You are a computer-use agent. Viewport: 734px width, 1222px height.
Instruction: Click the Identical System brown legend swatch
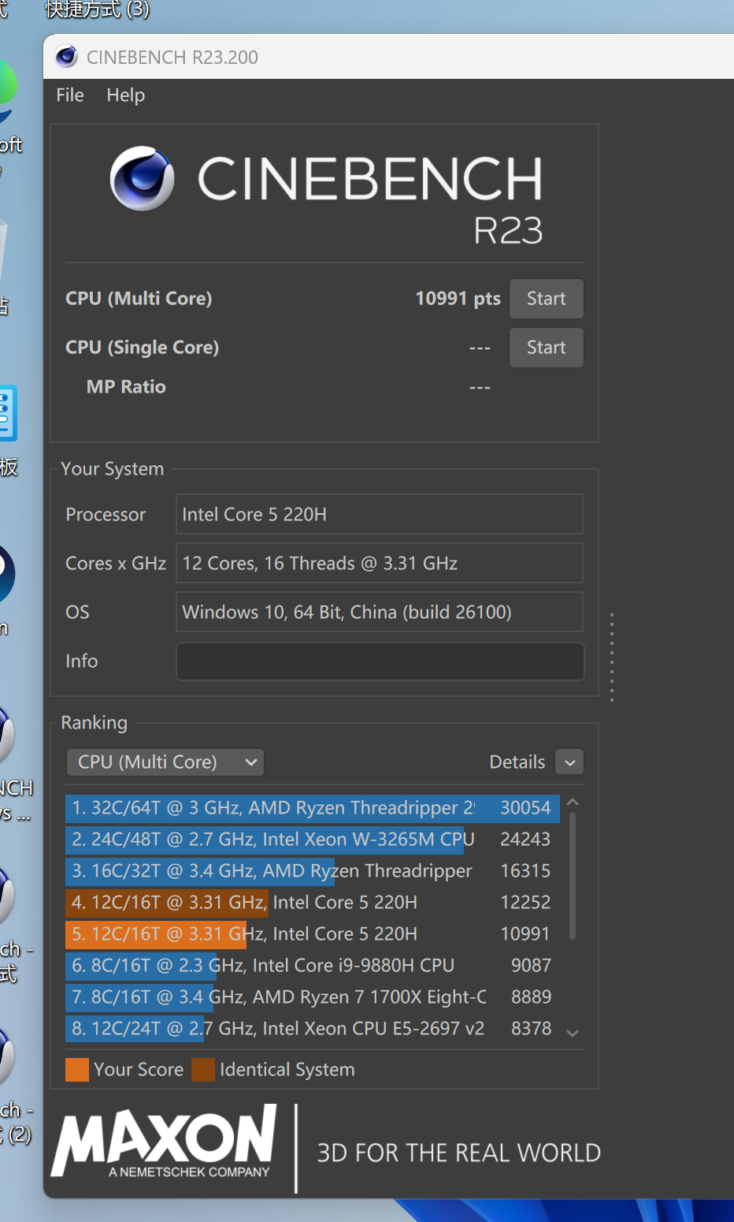pos(203,1070)
